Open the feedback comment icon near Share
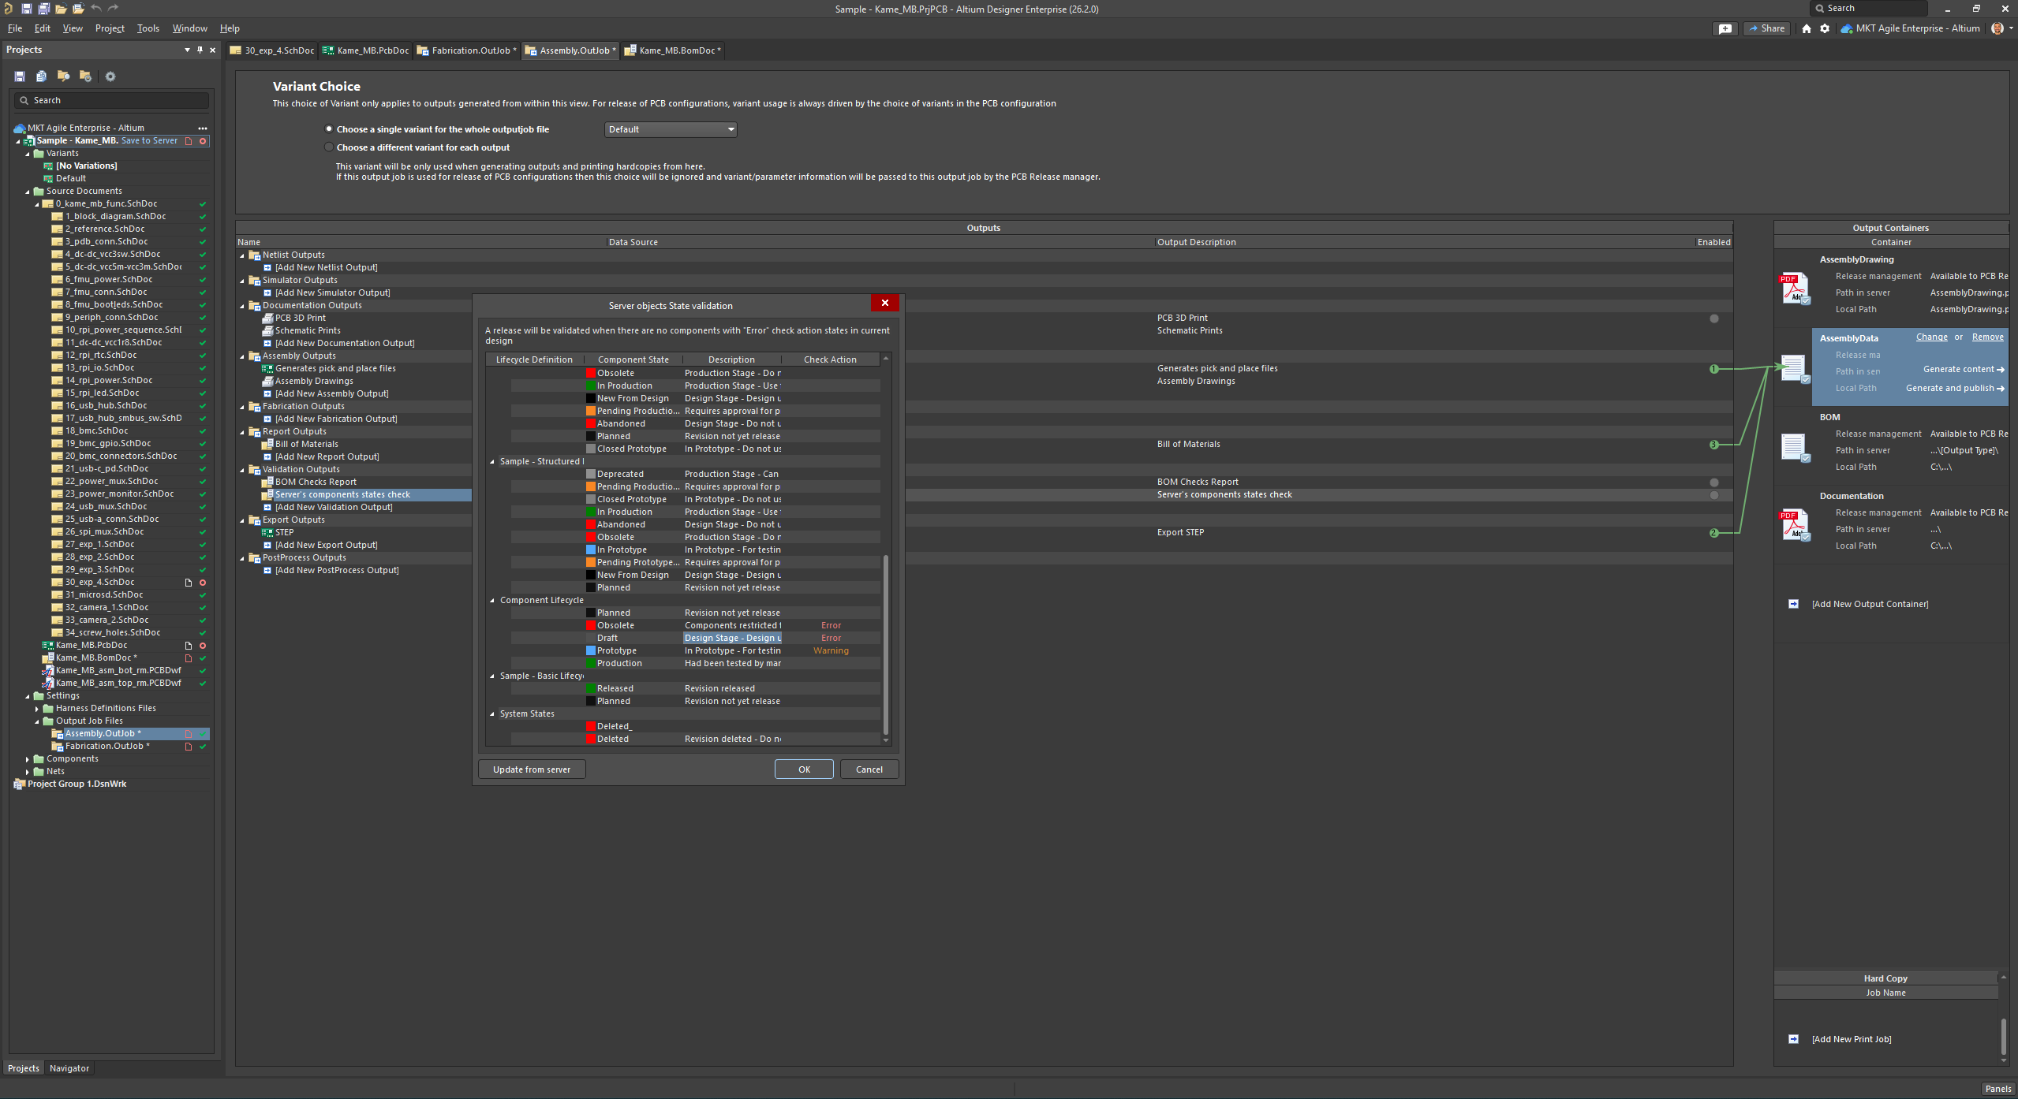This screenshot has height=1099, width=2018. pos(1725,28)
